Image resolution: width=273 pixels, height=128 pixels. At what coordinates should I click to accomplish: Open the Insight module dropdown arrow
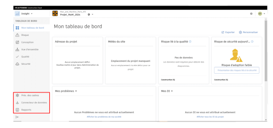(x=32, y=14)
